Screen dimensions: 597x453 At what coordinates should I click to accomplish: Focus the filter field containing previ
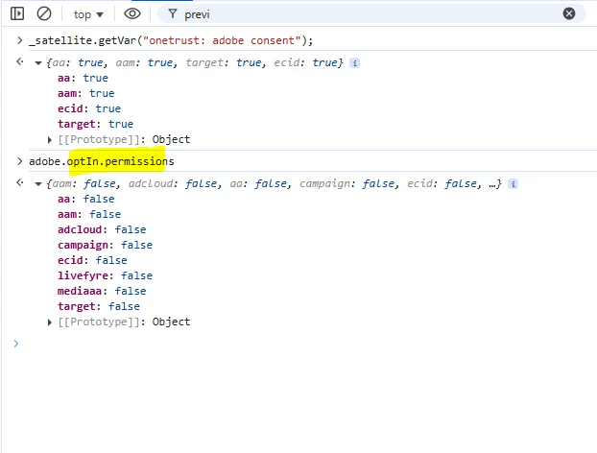click(x=371, y=14)
